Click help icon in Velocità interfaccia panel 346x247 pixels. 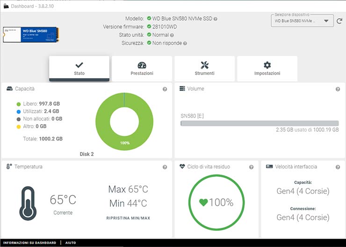coord(338,167)
